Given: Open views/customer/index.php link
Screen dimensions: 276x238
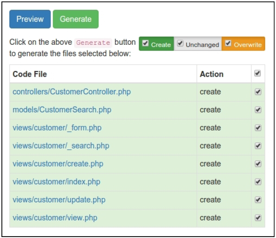Looking at the screenshot, I should click(x=57, y=182).
